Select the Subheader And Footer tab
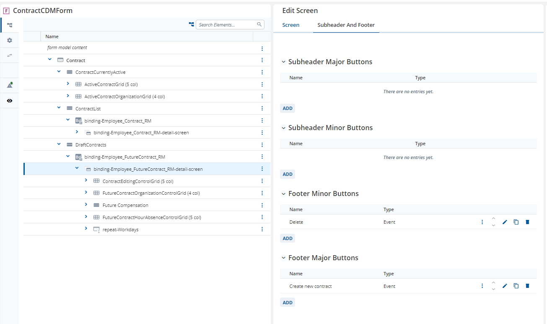Screen dimensions: 547x324 tap(346, 25)
